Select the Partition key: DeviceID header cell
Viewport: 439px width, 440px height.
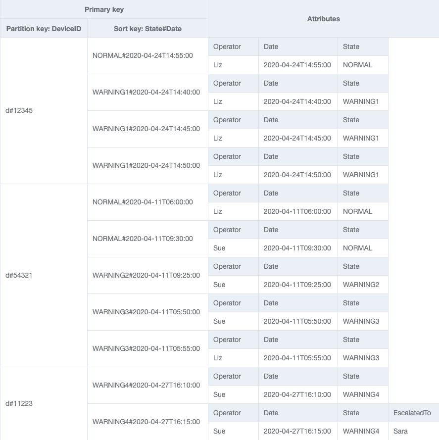pyautogui.click(x=44, y=28)
